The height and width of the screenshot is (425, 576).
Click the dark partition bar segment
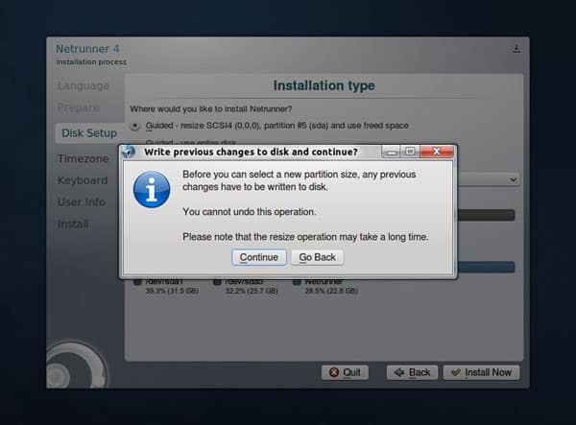(x=486, y=215)
